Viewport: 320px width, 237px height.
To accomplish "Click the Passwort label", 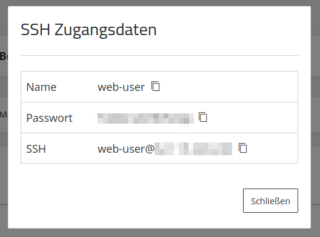I will (x=49, y=118).
